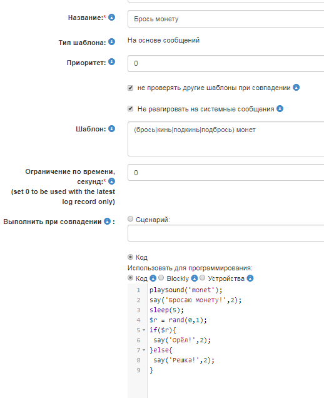Select the Blockly programming radio option
Viewport: 324px width, 398px height.
tap(161, 278)
